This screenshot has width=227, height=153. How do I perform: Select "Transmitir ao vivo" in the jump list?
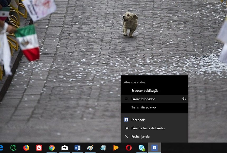pos(154,107)
